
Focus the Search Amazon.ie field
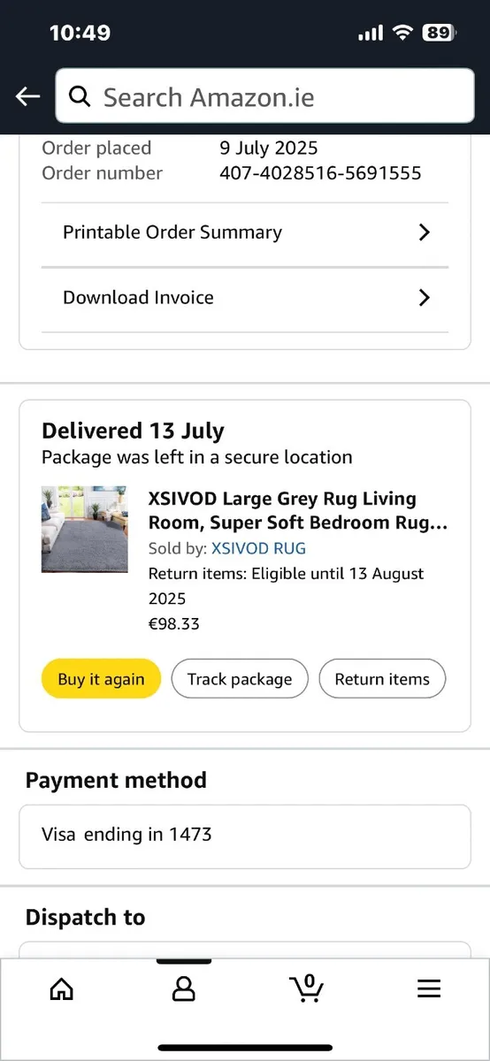click(264, 95)
